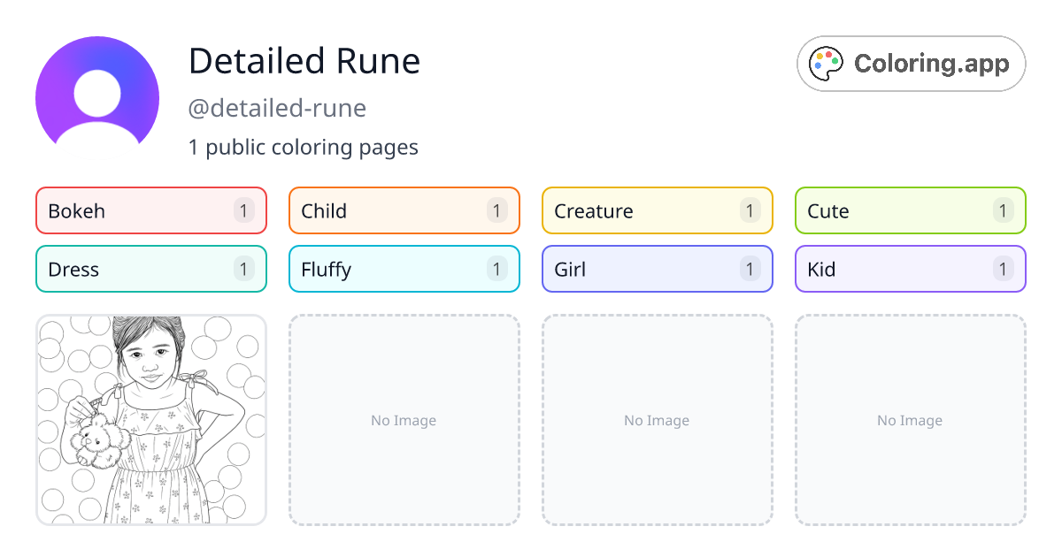Open the girl coloring page thumbnail
1062x557 pixels.
click(x=150, y=420)
